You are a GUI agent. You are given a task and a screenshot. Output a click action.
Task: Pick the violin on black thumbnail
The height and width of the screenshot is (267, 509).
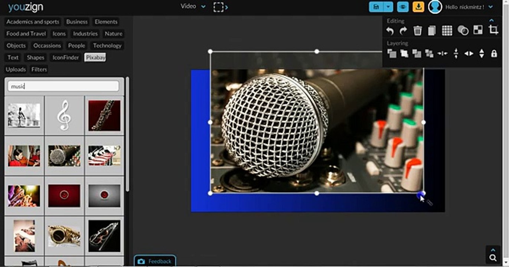pyautogui.click(x=104, y=236)
